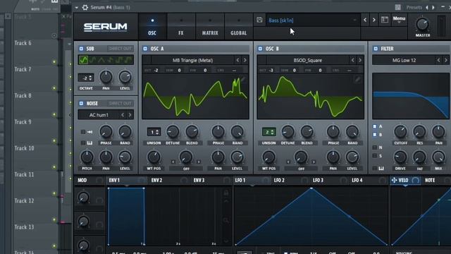Open the preset browser icon next to arrows

(x=385, y=20)
